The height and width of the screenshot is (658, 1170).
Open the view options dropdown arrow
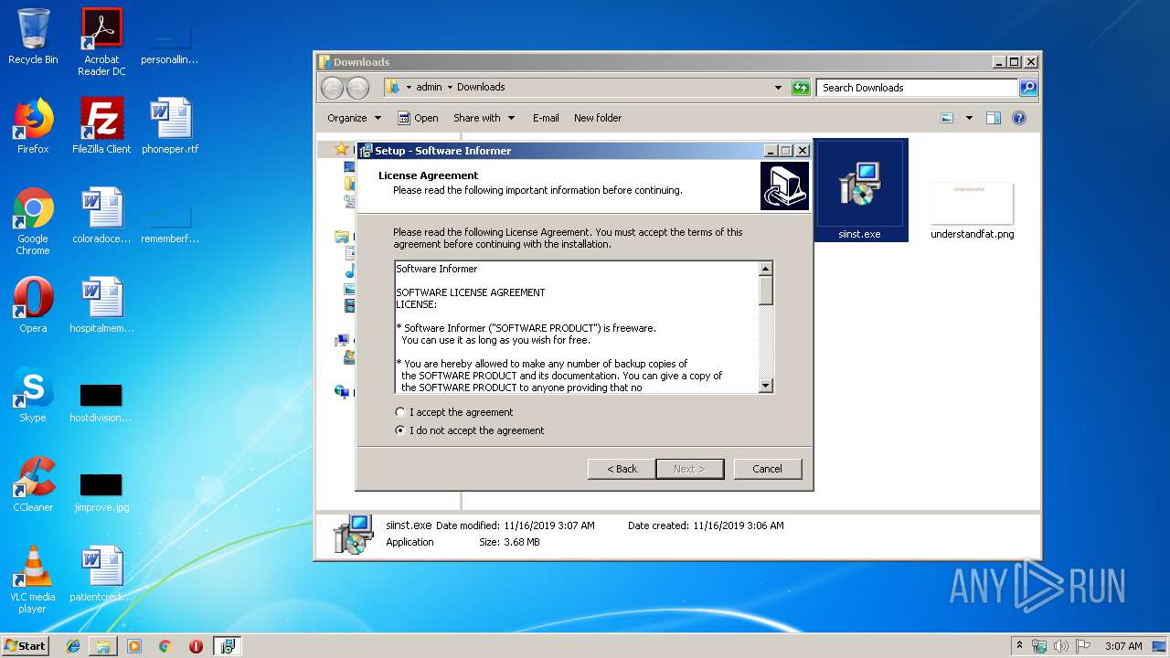pos(969,118)
